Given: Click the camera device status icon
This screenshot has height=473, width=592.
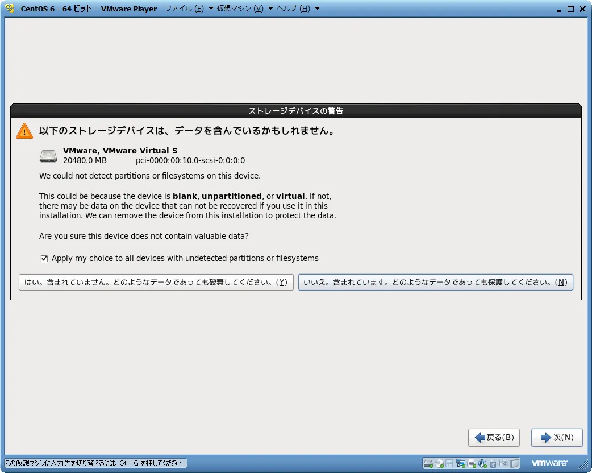Looking at the screenshot, I should pos(503,463).
